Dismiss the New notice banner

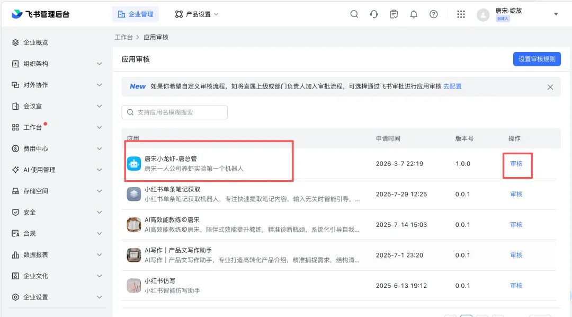click(550, 87)
